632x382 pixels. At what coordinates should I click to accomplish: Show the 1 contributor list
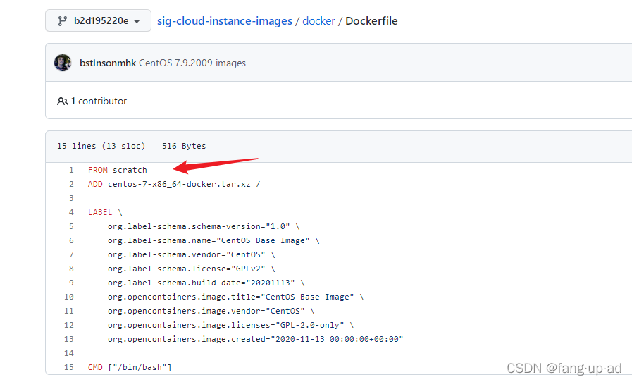tap(99, 101)
